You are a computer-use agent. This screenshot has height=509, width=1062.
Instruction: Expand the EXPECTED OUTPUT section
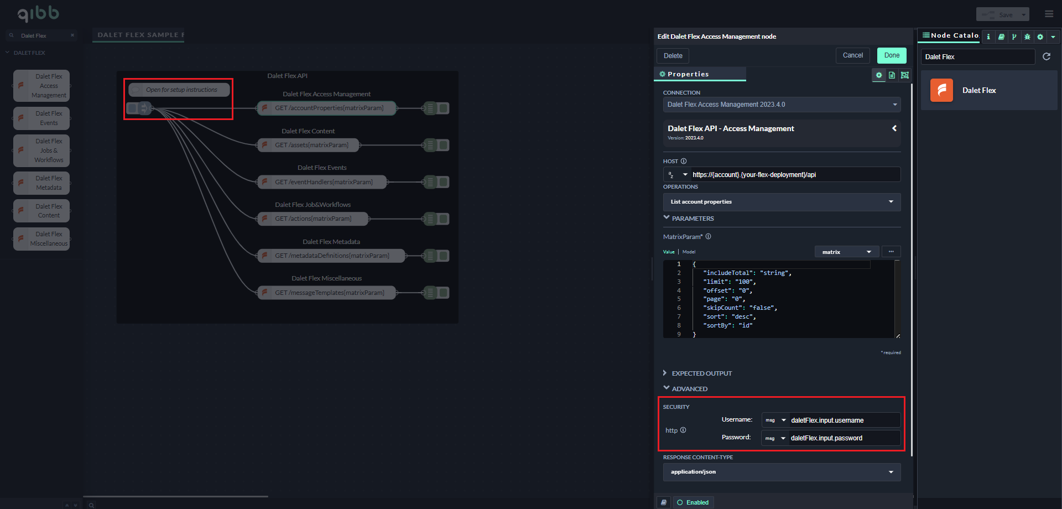pos(701,373)
